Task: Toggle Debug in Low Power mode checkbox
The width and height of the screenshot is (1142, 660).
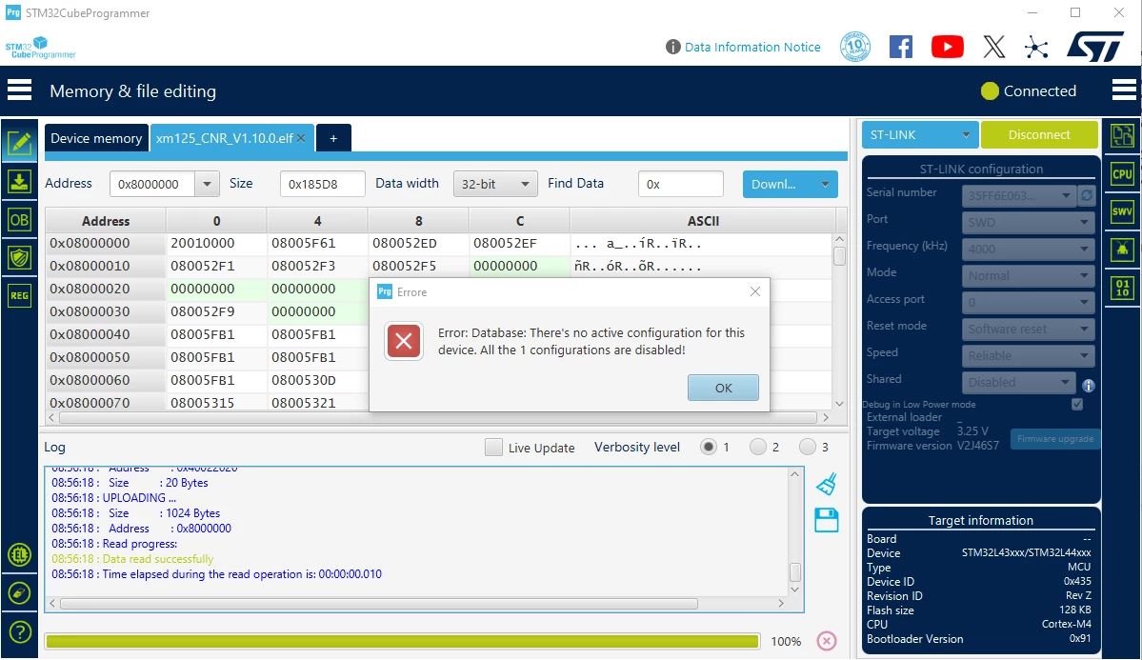Action: point(1077,405)
